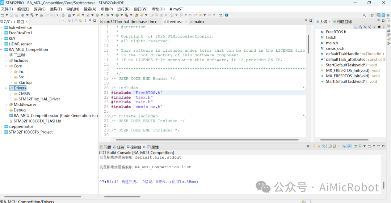Viewport: 391px width, 203px height.
Task: Toggle Link with Editor in Project Explorer
Action: coord(80,21)
